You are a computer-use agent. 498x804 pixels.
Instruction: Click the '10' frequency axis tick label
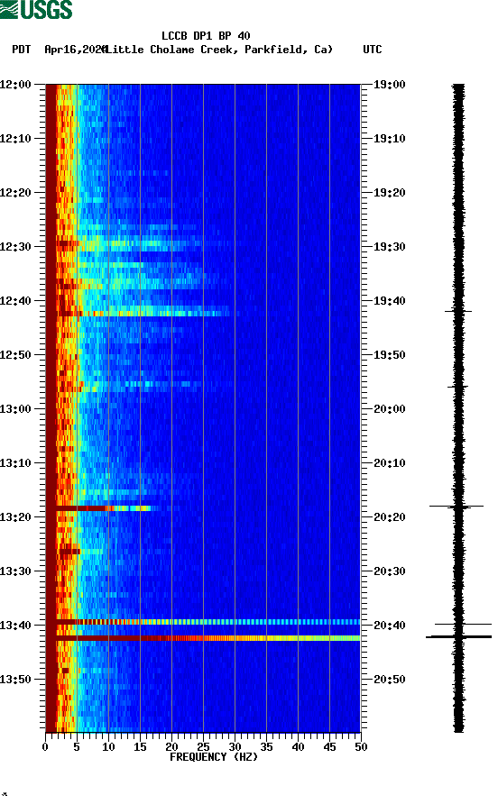108,747
